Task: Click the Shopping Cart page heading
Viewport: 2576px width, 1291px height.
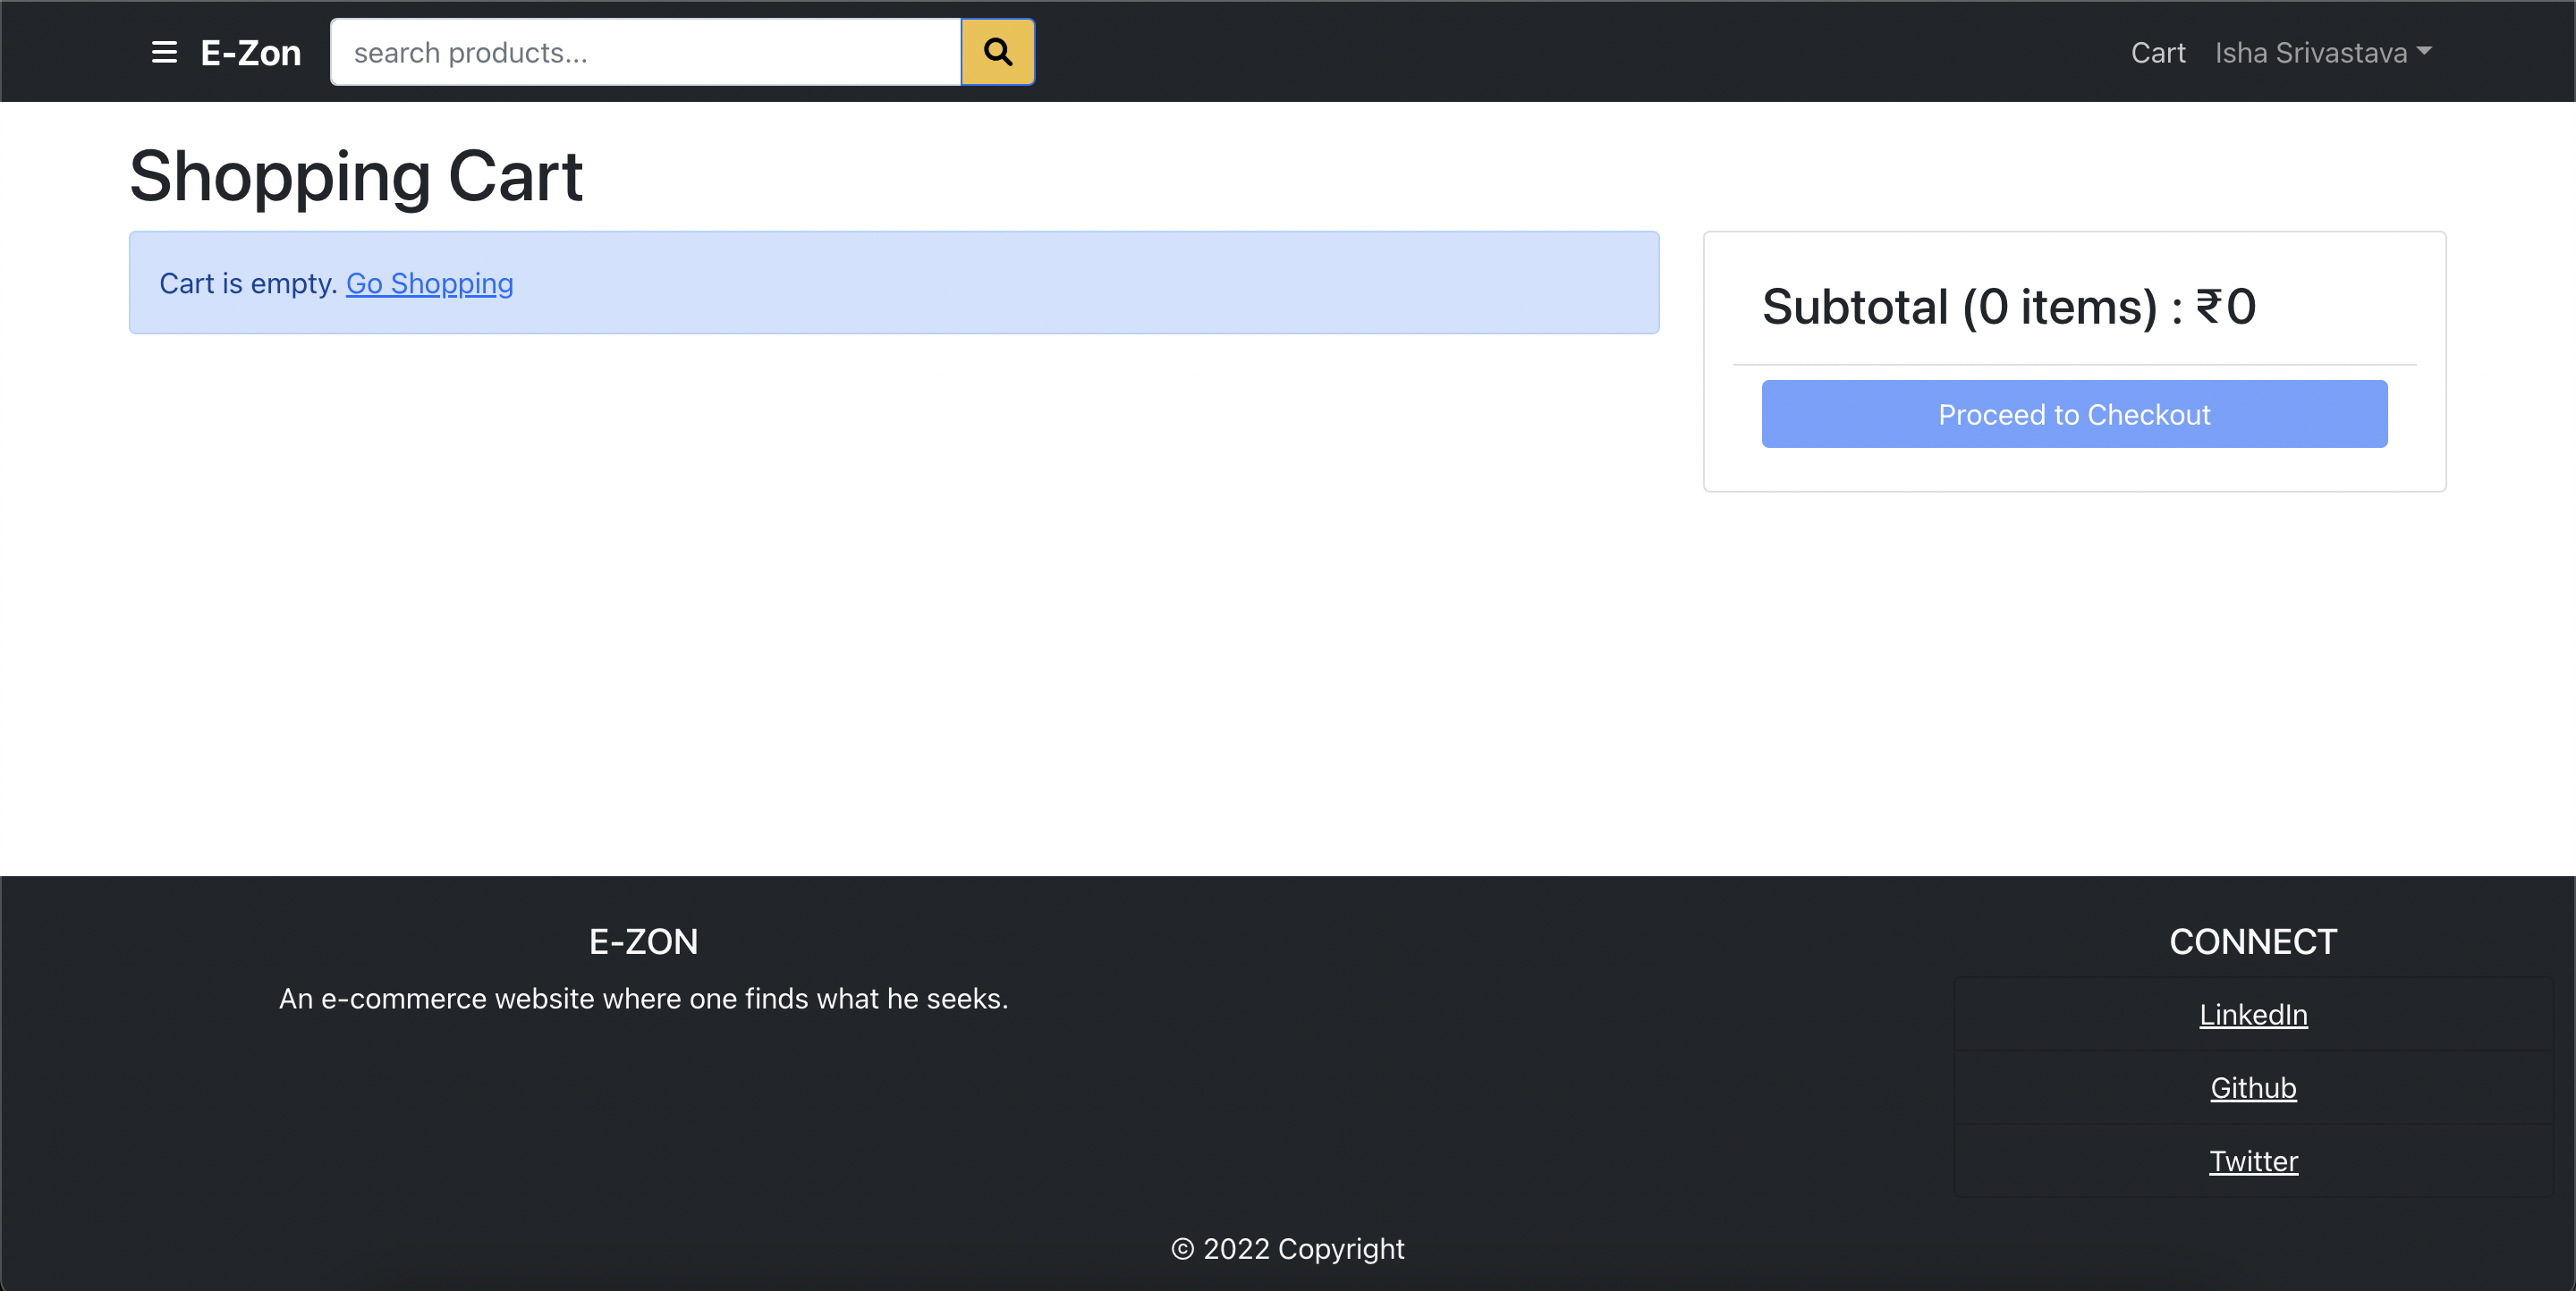Action: click(355, 176)
